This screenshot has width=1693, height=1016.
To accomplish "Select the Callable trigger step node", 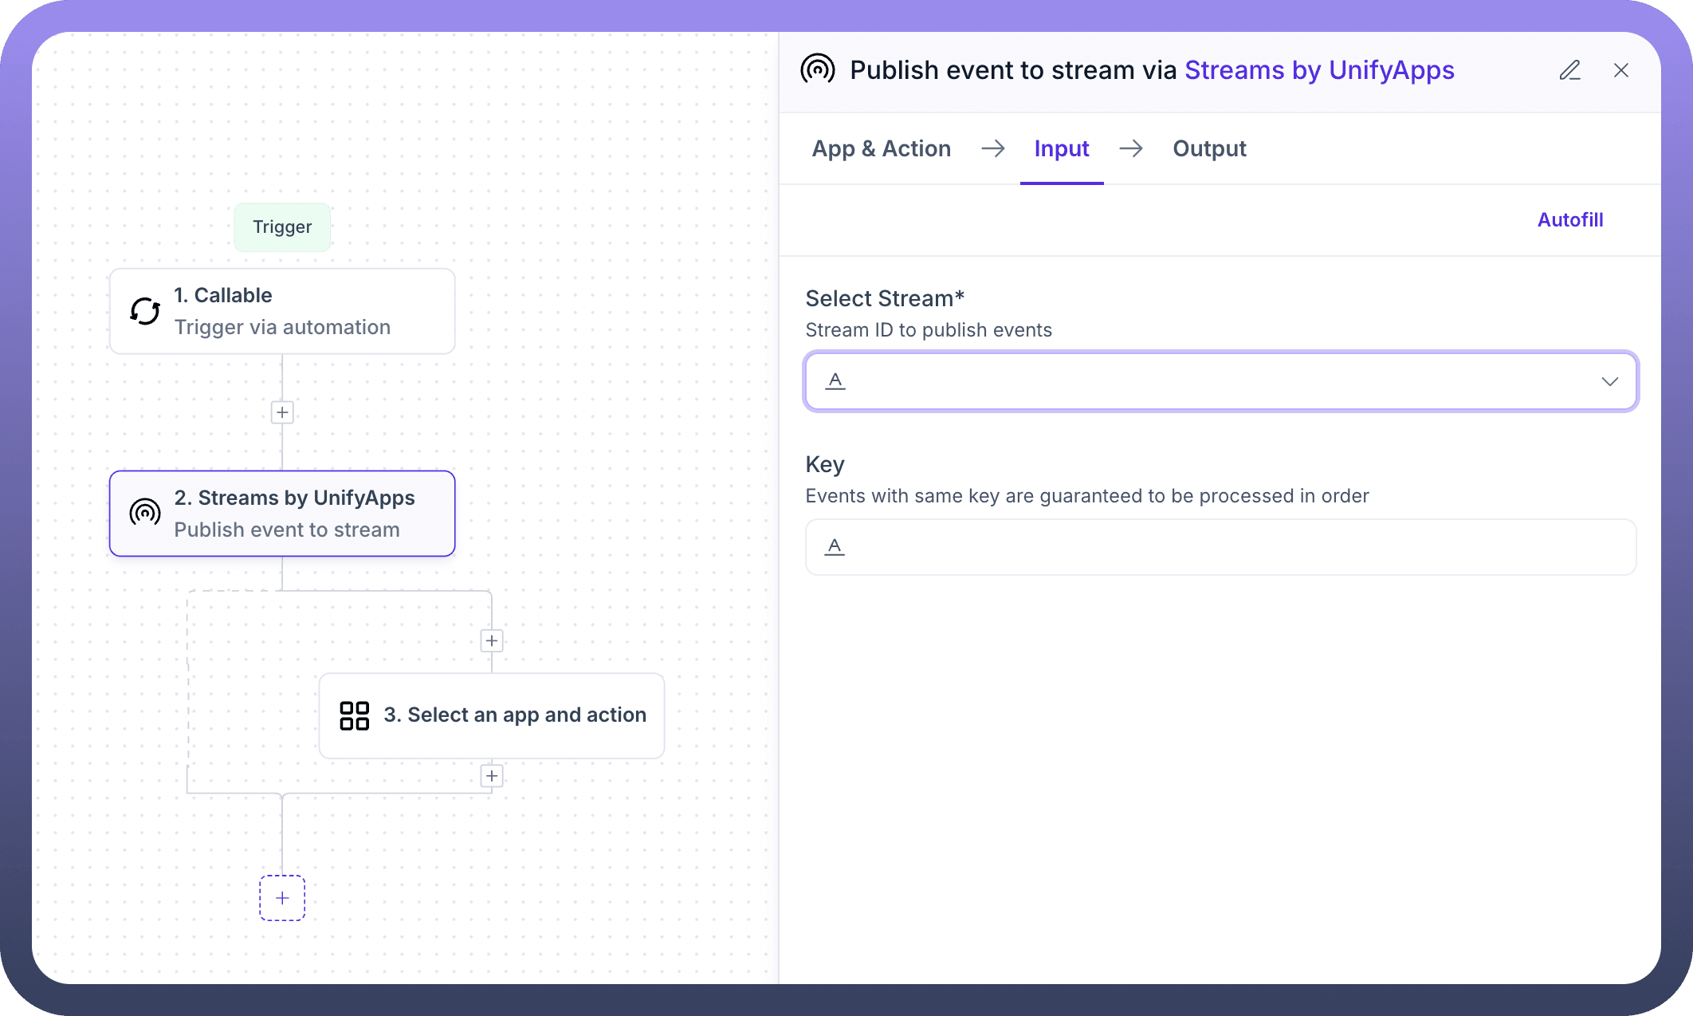I will pos(282,311).
